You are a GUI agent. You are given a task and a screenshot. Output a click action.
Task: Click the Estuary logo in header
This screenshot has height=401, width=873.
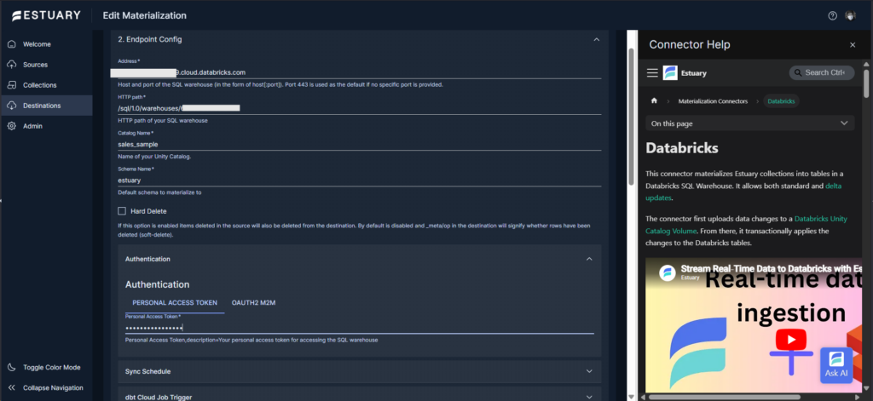click(46, 15)
